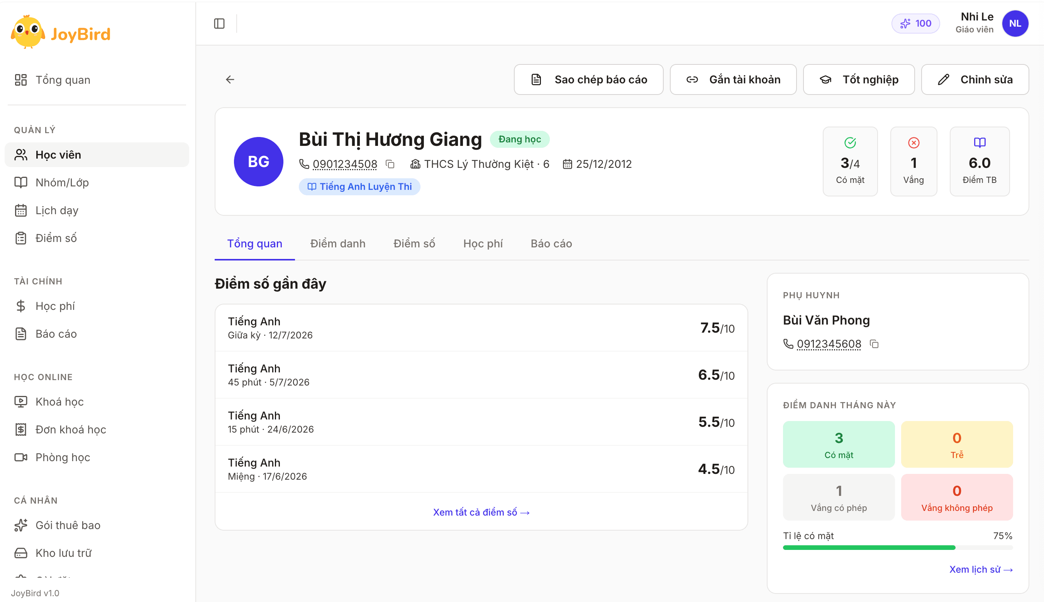Click green Có mặt attendance tile
This screenshot has height=602, width=1044.
[x=839, y=445]
